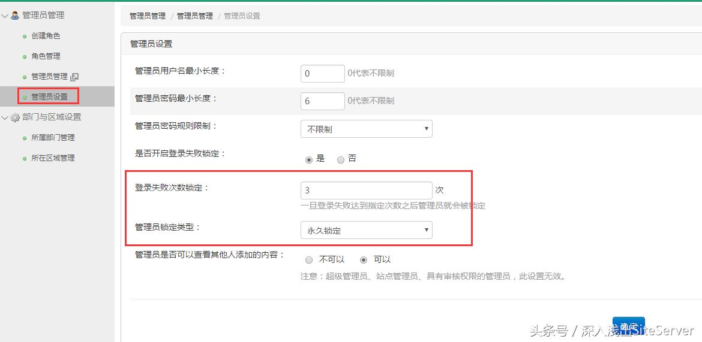Select 是 for 是否开启登录失败锁定
702x342 pixels.
click(x=309, y=159)
